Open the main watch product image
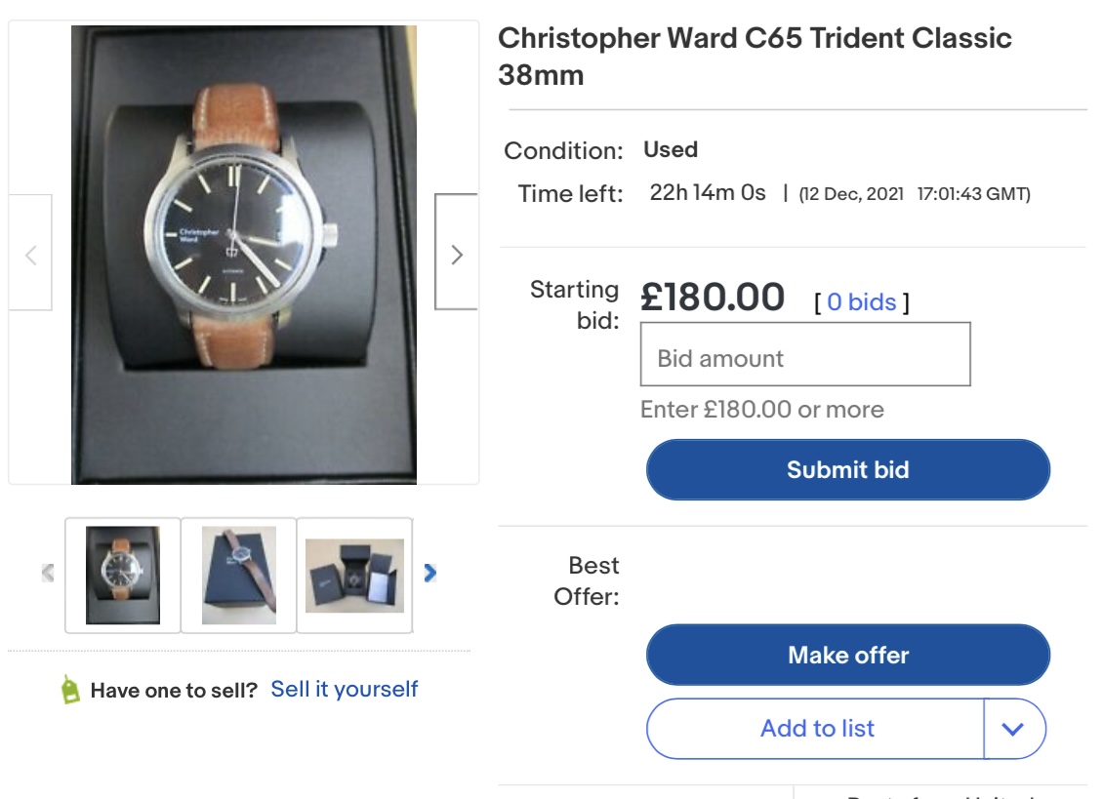The image size is (1102, 799). (x=244, y=254)
